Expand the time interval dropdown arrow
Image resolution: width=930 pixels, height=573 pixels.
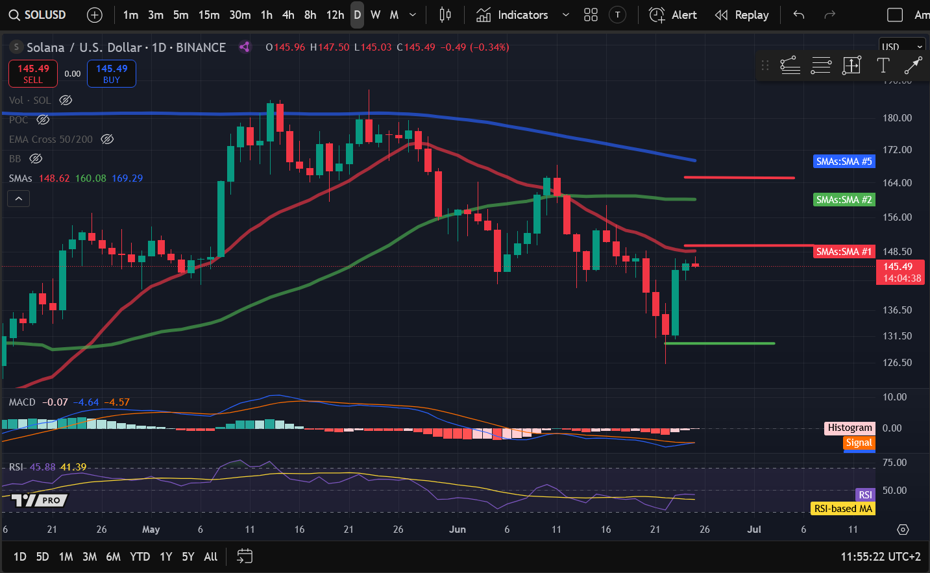tap(413, 15)
